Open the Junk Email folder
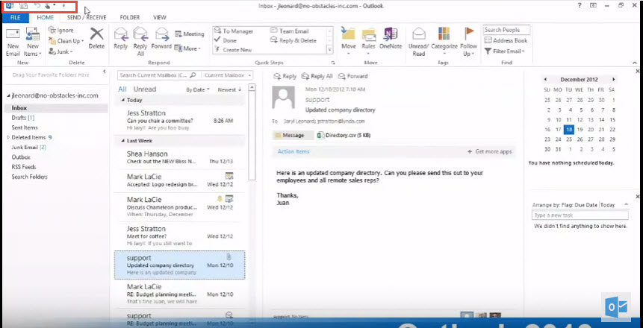 [x=28, y=148]
